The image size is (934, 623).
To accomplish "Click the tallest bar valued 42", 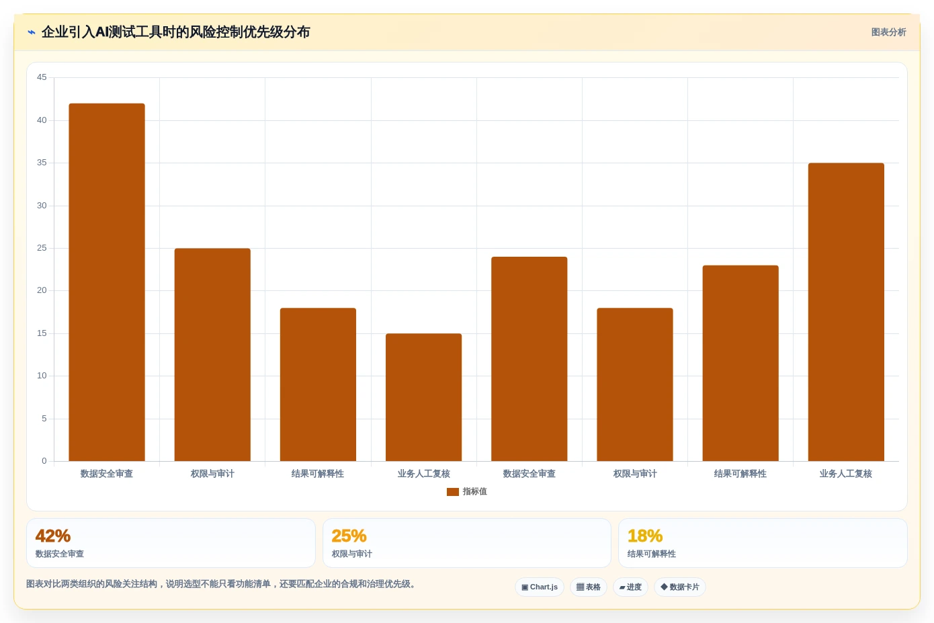I will (x=107, y=282).
